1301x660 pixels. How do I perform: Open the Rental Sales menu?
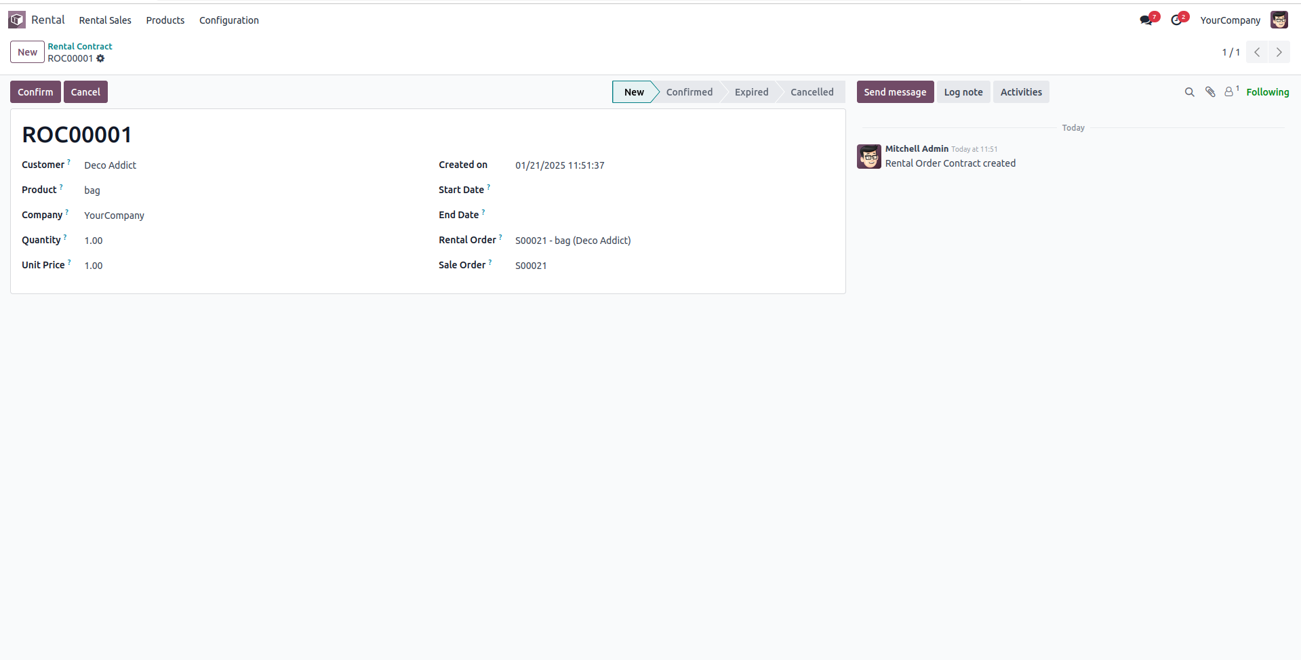tap(105, 20)
